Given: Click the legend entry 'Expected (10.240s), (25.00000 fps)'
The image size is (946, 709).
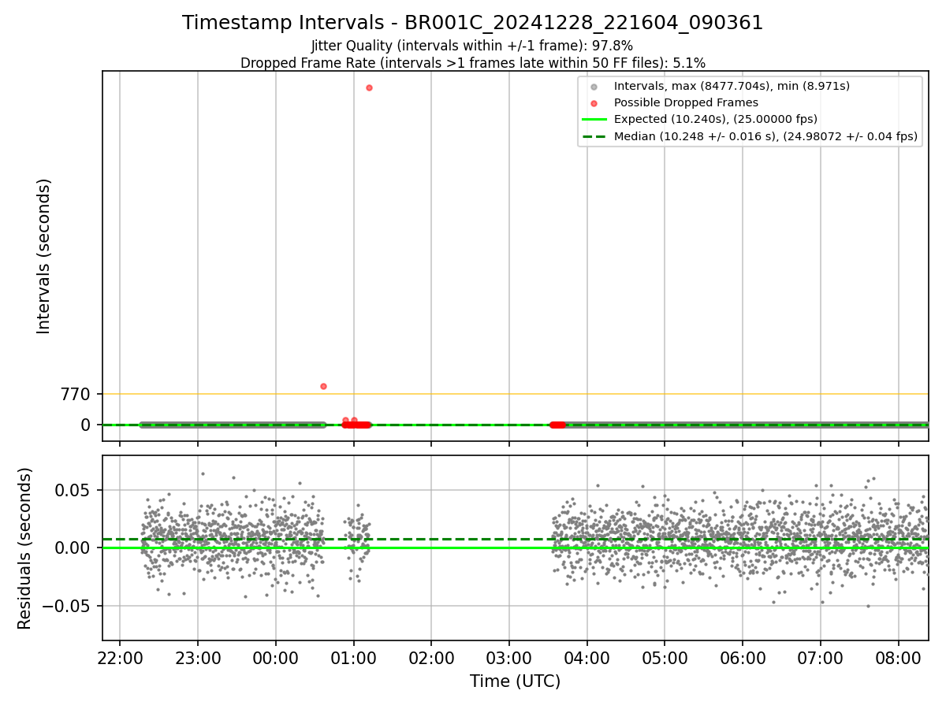Looking at the screenshot, I should pyautogui.click(x=716, y=119).
